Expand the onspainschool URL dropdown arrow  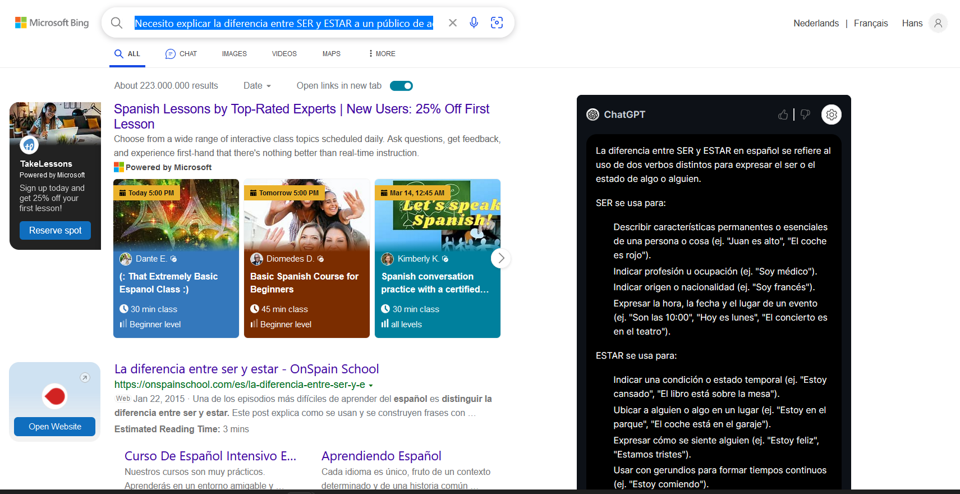[371, 386]
